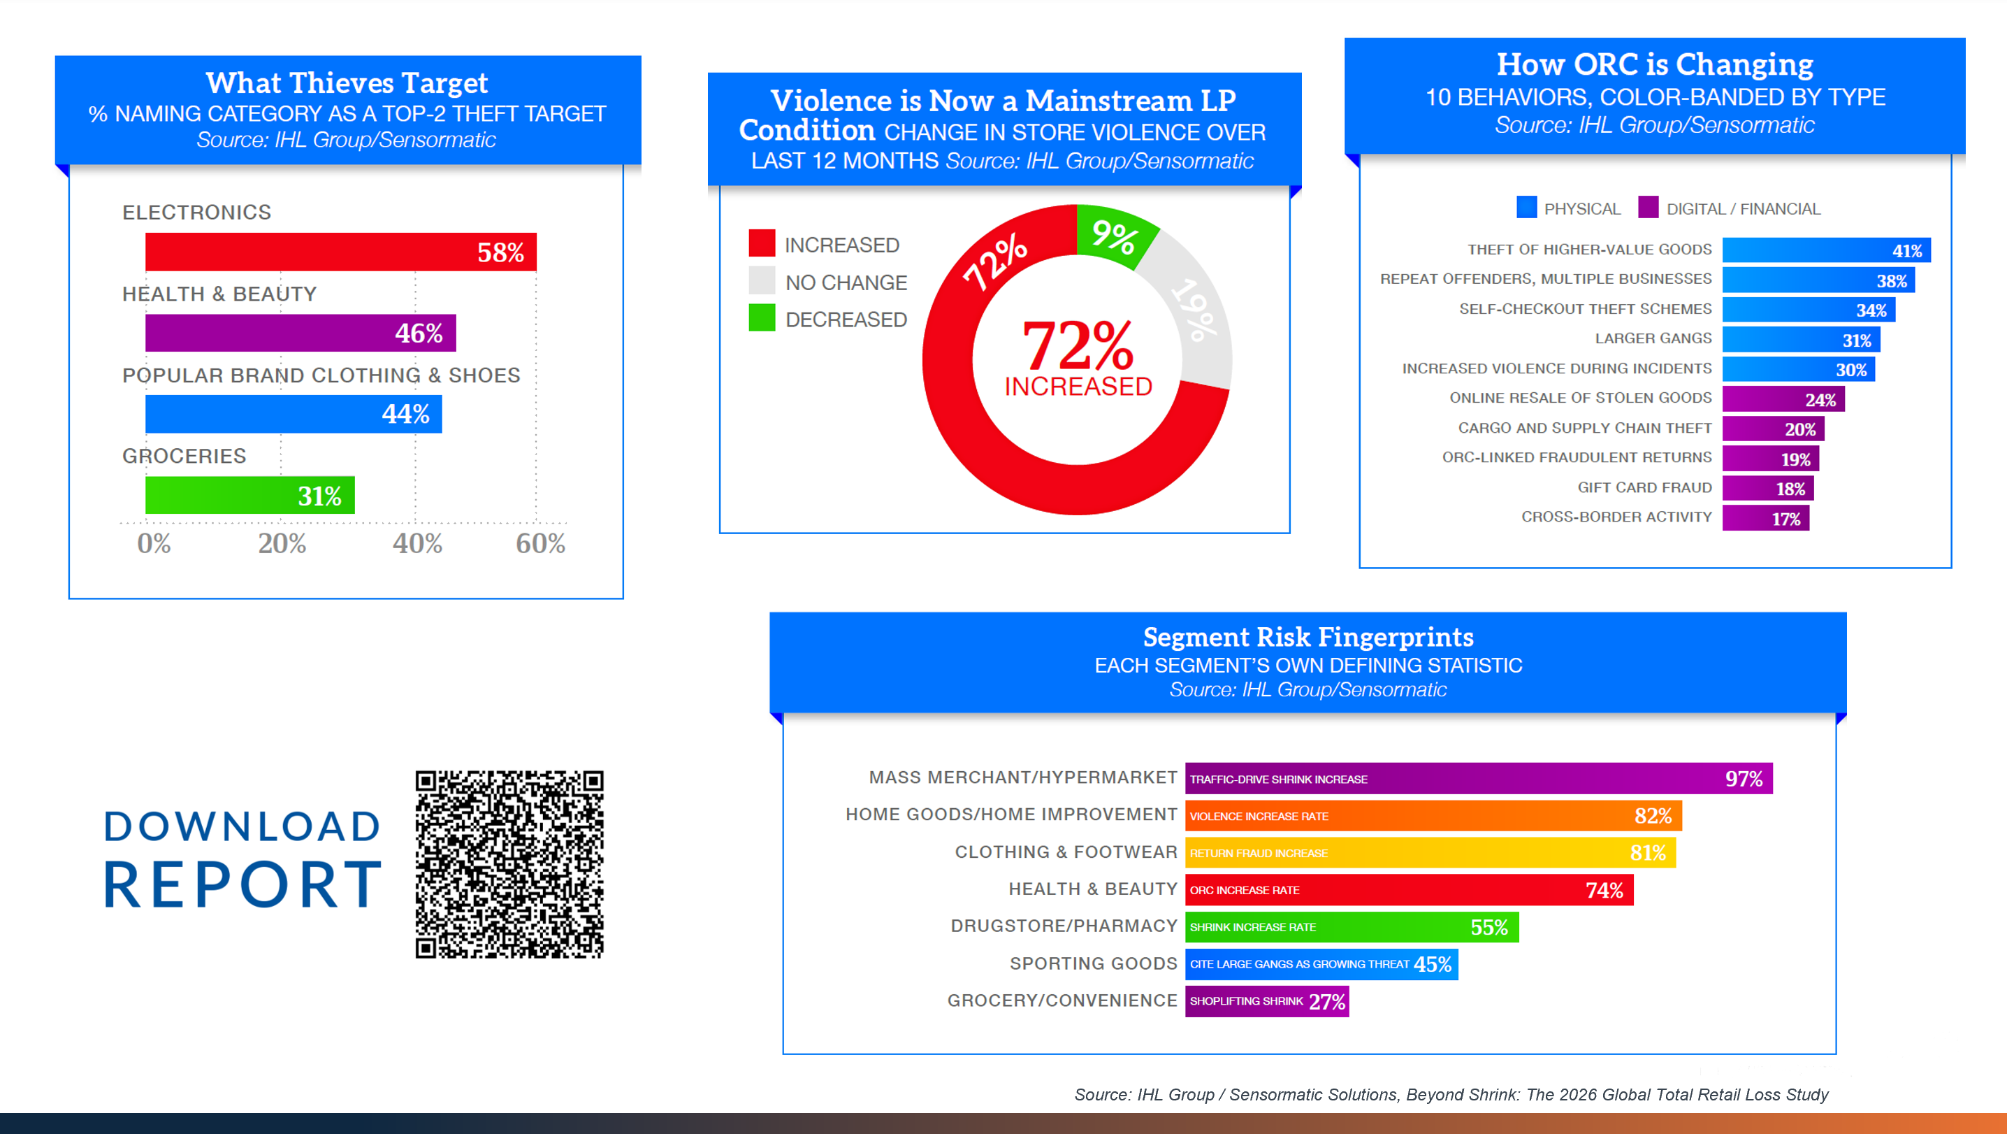Click the QR code to download report
2007x1134 pixels.
[x=509, y=864]
